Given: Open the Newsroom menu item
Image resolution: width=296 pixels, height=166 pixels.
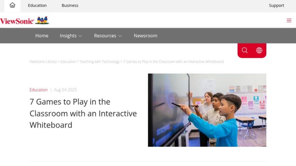Looking at the screenshot, I should tap(145, 36).
